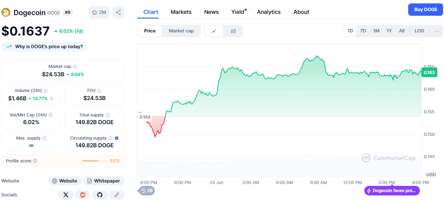Toggle LOG scale on chart
This screenshot has width=444, height=201.
coord(419,31)
